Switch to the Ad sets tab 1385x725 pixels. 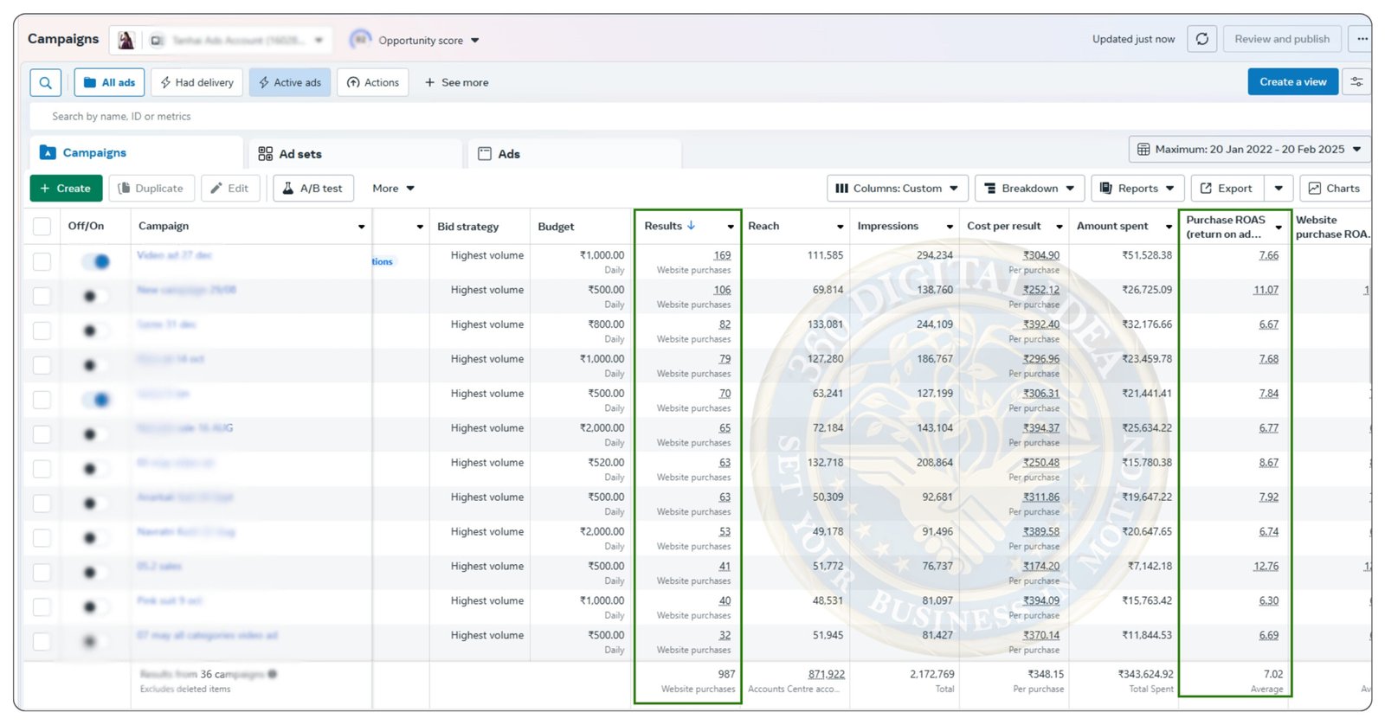click(291, 154)
